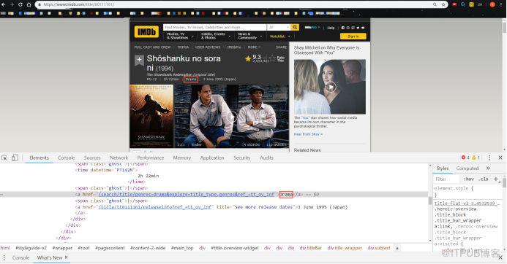Play the Shawshank trailer video thumbnail
Image resolution: width=507 pixels, height=264 pixels.
click(231, 117)
